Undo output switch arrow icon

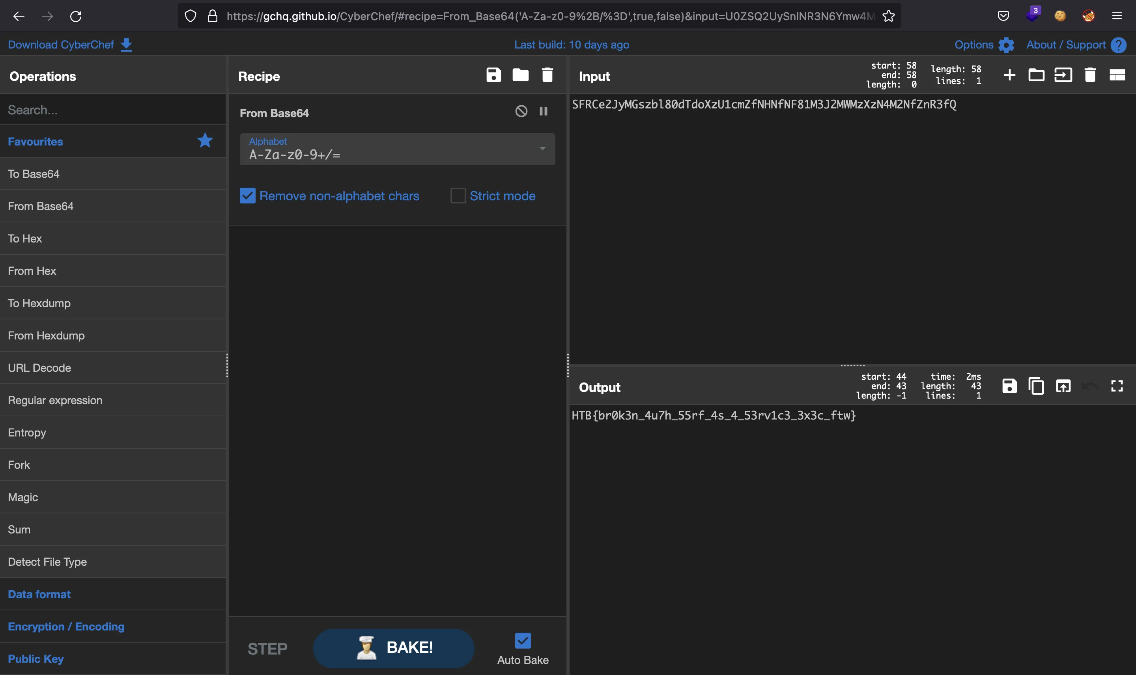point(1090,387)
